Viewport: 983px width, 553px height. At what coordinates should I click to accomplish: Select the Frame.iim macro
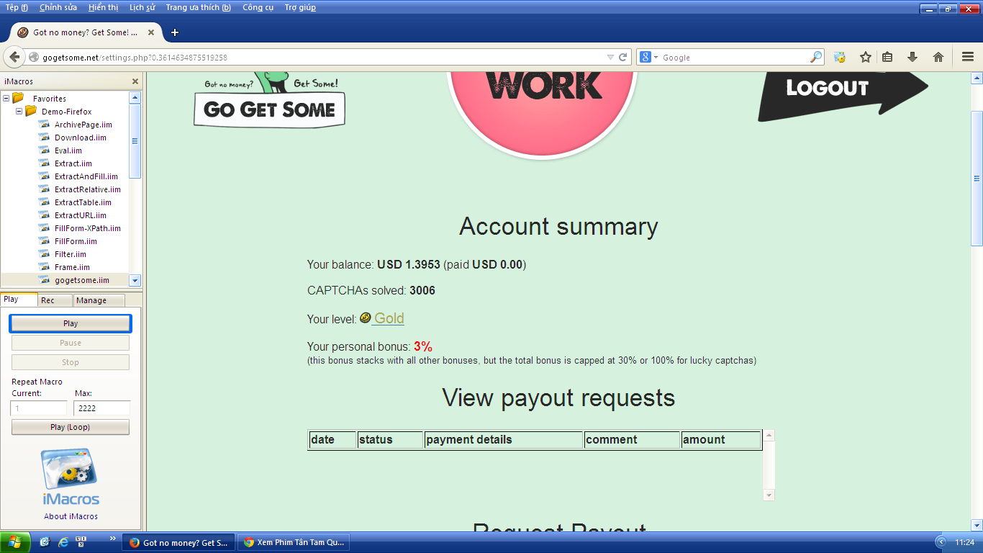(x=71, y=267)
